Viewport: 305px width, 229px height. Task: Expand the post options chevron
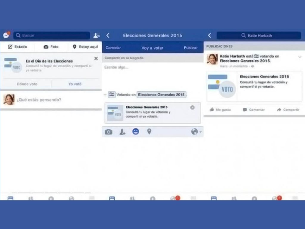pyautogui.click(x=300, y=57)
